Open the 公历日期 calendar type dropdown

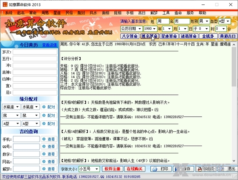tap(131, 29)
